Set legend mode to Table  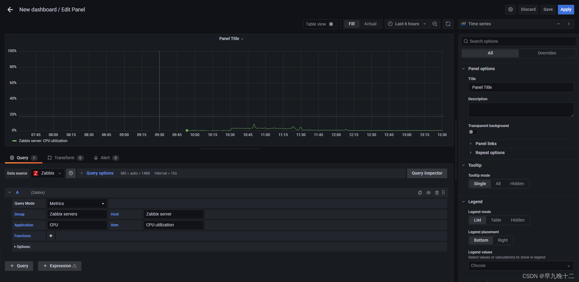(x=496, y=220)
